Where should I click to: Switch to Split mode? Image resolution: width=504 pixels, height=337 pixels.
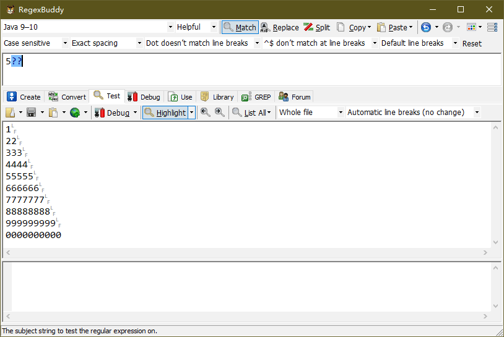[317, 27]
